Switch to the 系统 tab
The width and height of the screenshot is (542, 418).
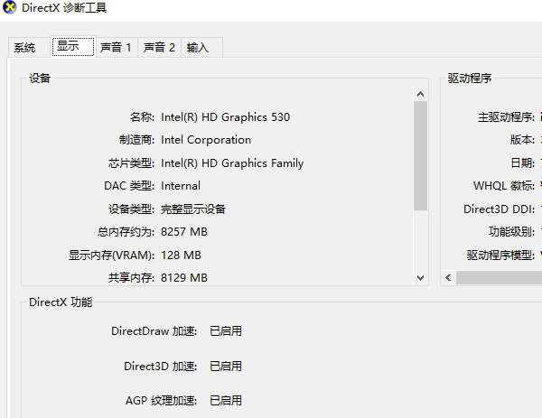pos(29,47)
